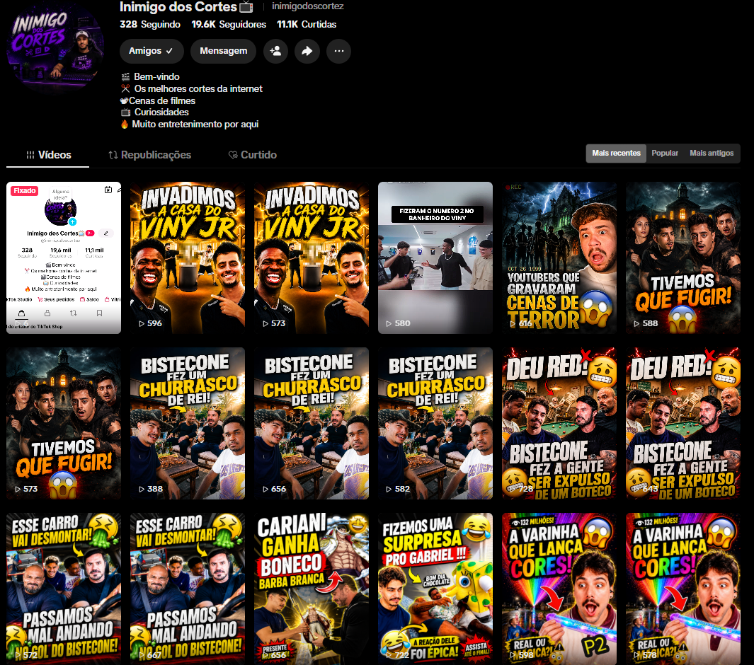Click the heart icon beside Curtido
Image resolution: width=754 pixels, height=665 pixels.
[x=233, y=155]
